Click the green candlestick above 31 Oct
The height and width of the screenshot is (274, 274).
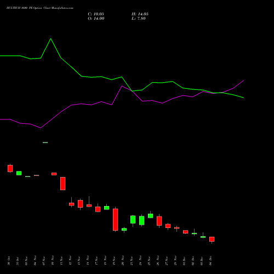coord(19,173)
